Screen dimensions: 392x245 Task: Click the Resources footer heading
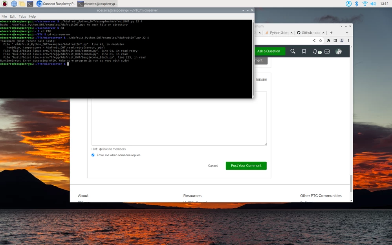(x=192, y=196)
